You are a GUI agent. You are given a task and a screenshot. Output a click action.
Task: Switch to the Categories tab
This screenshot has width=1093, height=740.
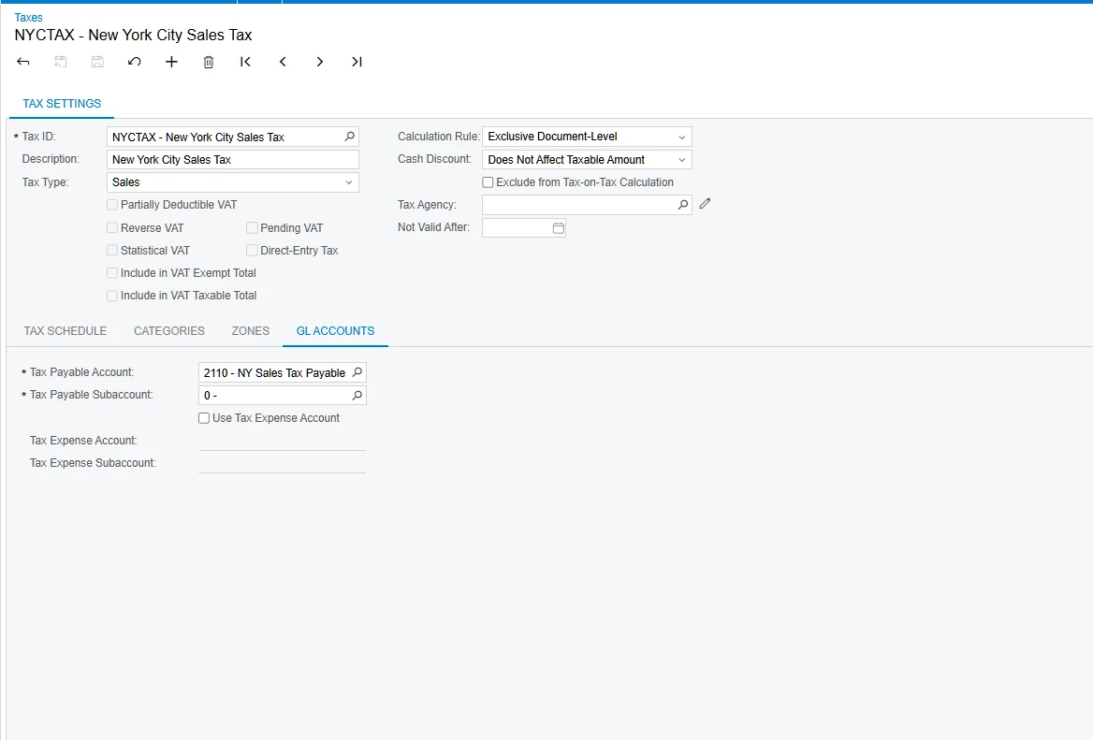point(169,331)
